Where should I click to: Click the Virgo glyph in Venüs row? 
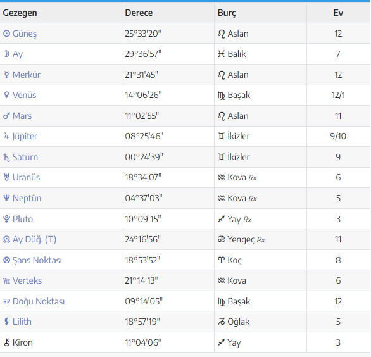point(221,96)
